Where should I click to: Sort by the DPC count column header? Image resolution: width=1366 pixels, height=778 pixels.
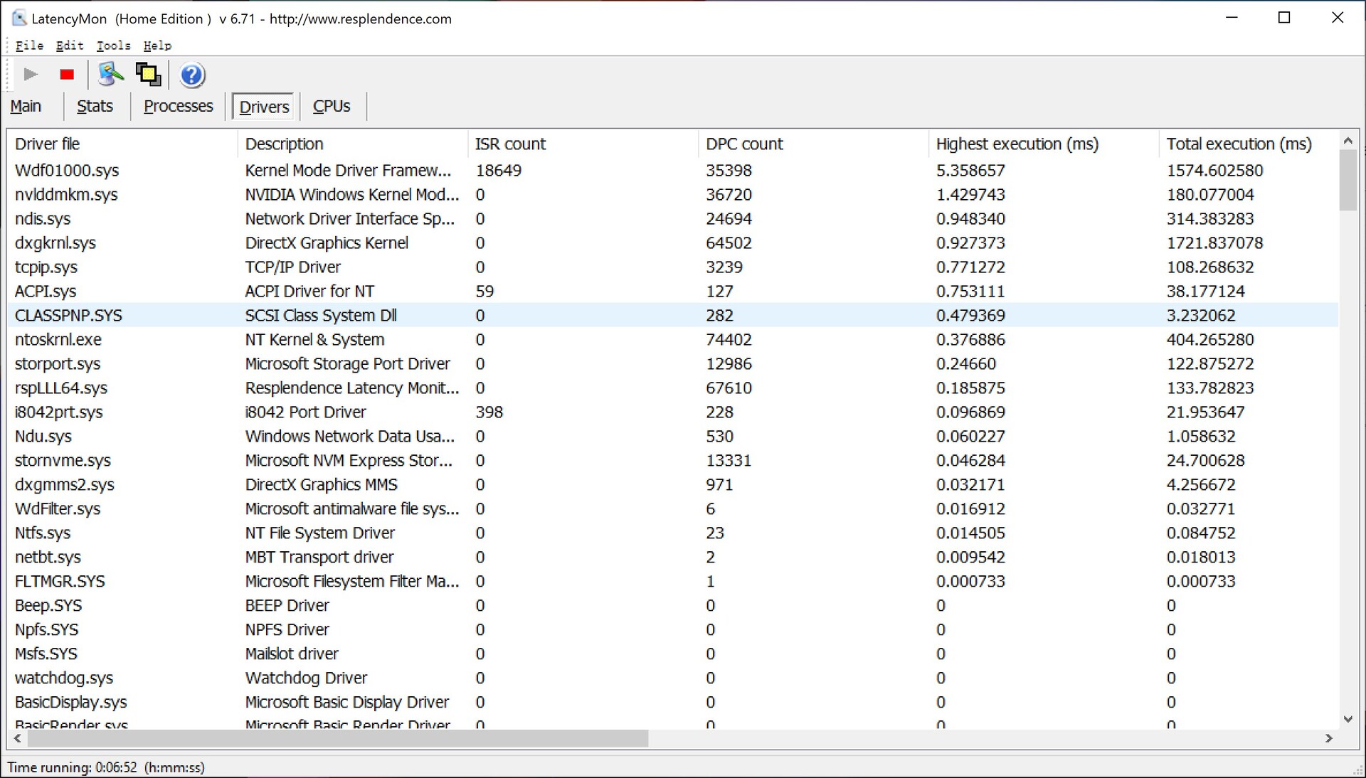pyautogui.click(x=743, y=144)
